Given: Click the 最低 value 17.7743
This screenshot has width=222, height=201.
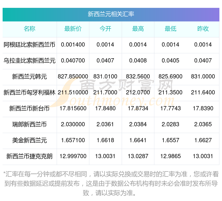Looking at the screenshot, I should click(x=171, y=108).
